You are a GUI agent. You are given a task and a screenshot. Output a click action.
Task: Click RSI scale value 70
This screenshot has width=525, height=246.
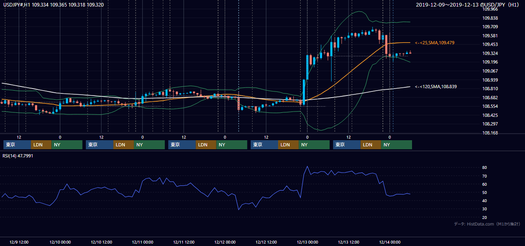point(485,176)
